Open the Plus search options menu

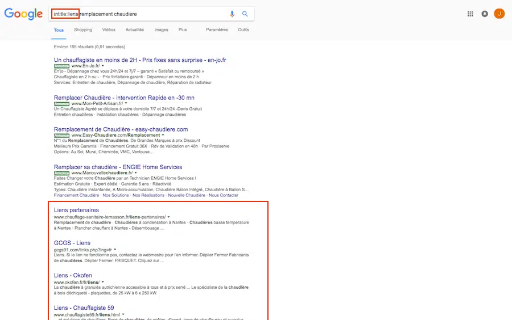182,30
